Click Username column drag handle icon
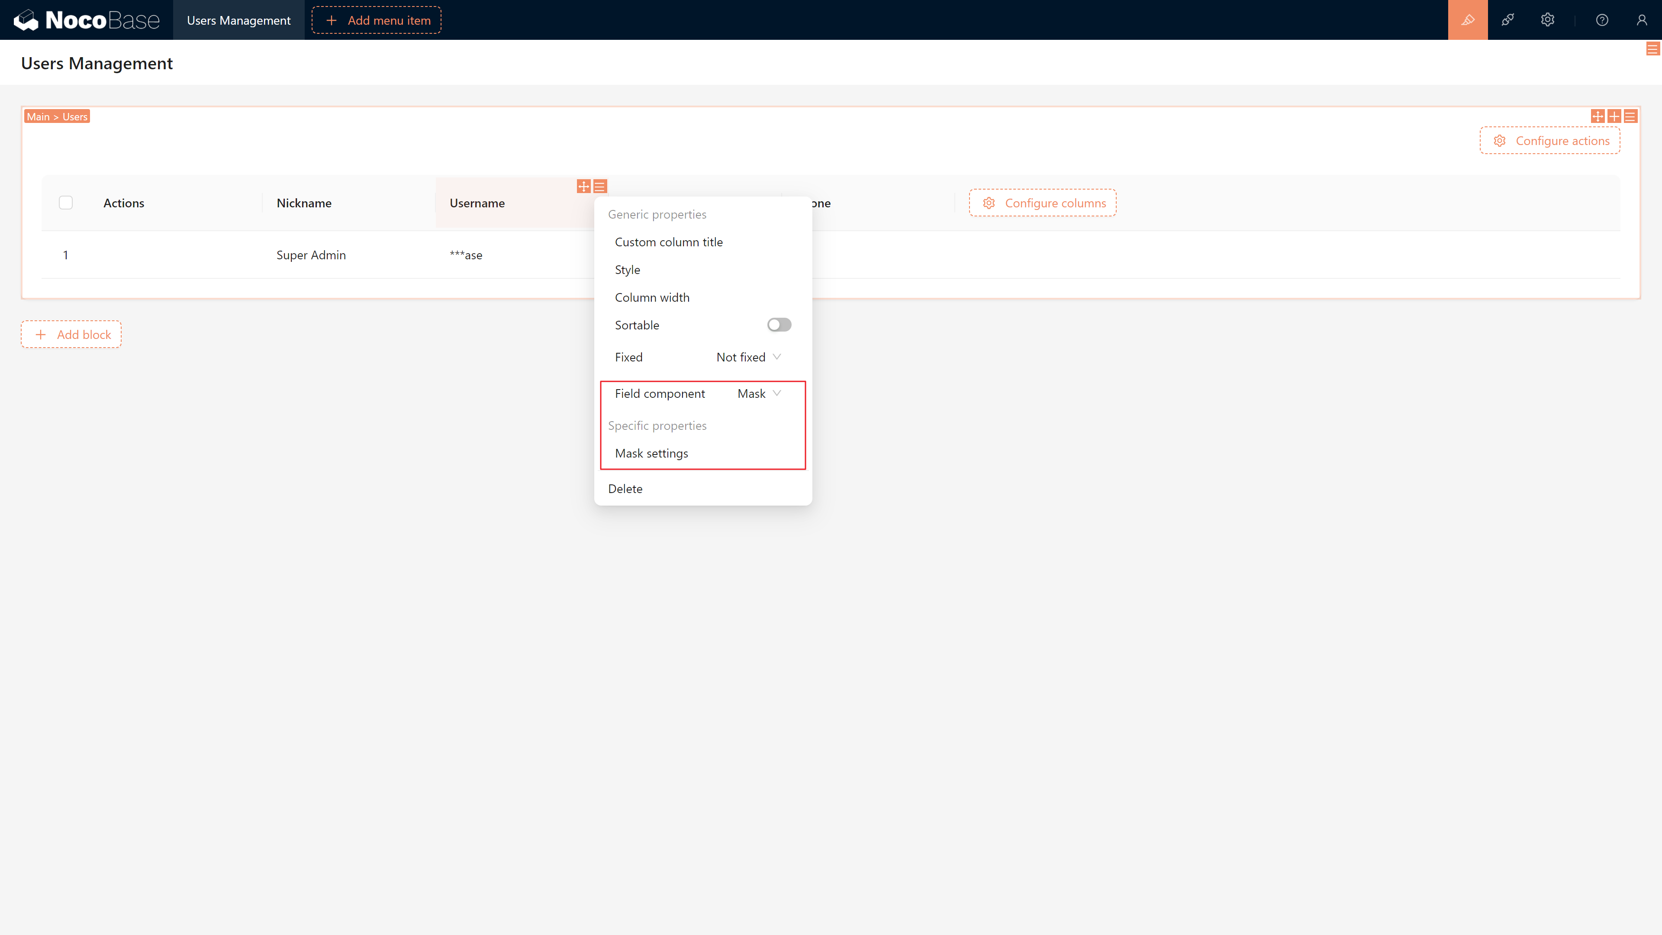1662x935 pixels. [583, 187]
